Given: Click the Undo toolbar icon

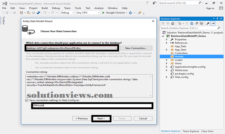Looking at the screenshot, I should pos(45,13).
